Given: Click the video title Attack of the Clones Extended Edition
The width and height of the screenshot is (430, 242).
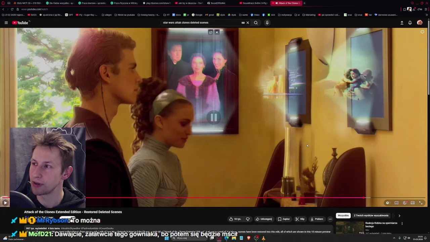Looking at the screenshot, I should click(x=73, y=212).
